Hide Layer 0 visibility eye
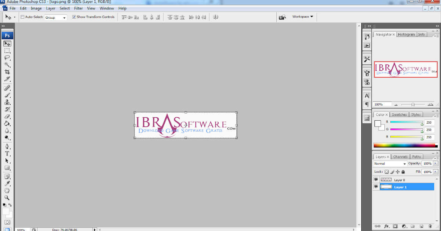This screenshot has height=231, width=441. point(376,180)
